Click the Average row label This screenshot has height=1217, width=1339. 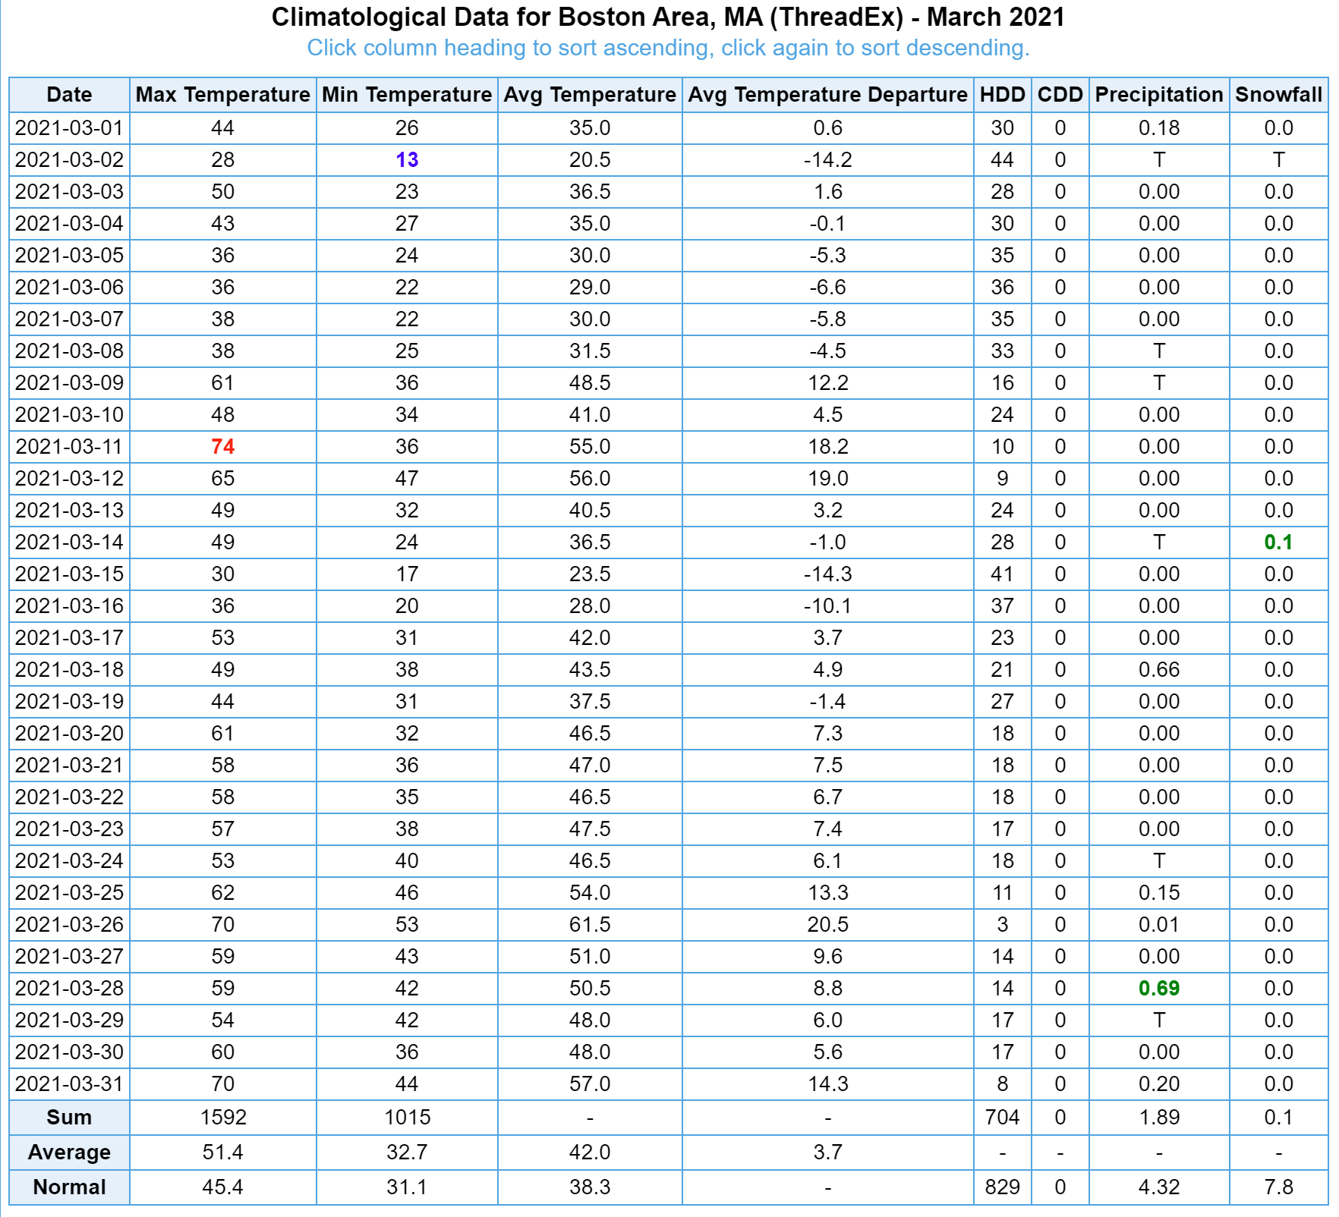click(x=69, y=1153)
